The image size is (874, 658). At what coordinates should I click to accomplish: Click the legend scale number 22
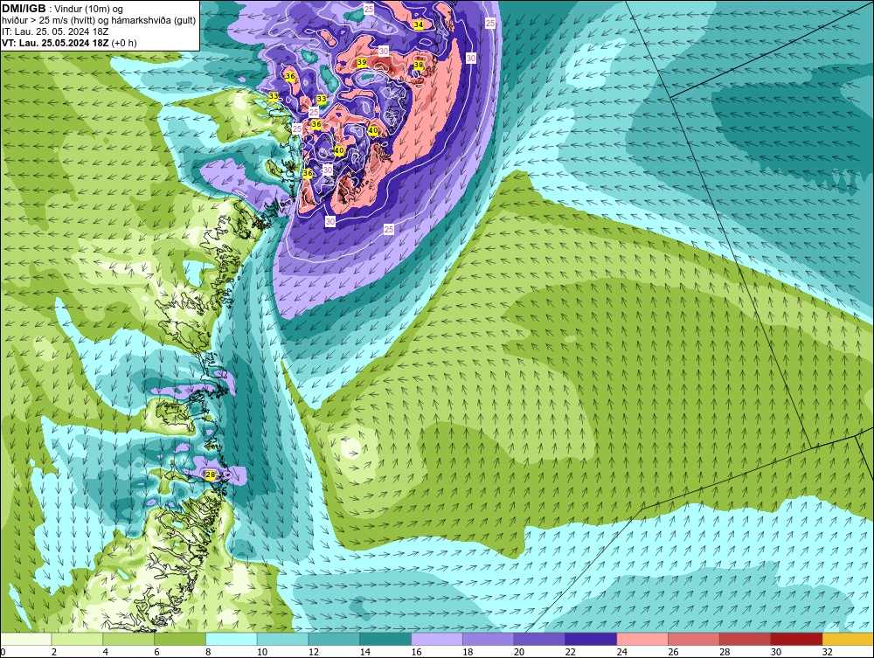[571, 652]
